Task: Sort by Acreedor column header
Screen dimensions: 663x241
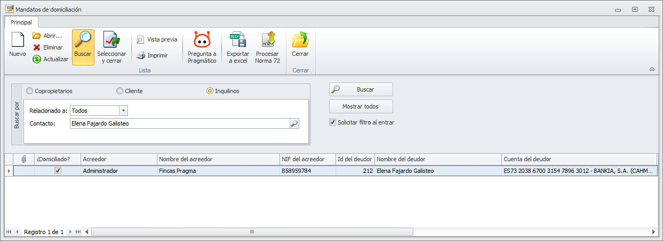Action: 118,159
